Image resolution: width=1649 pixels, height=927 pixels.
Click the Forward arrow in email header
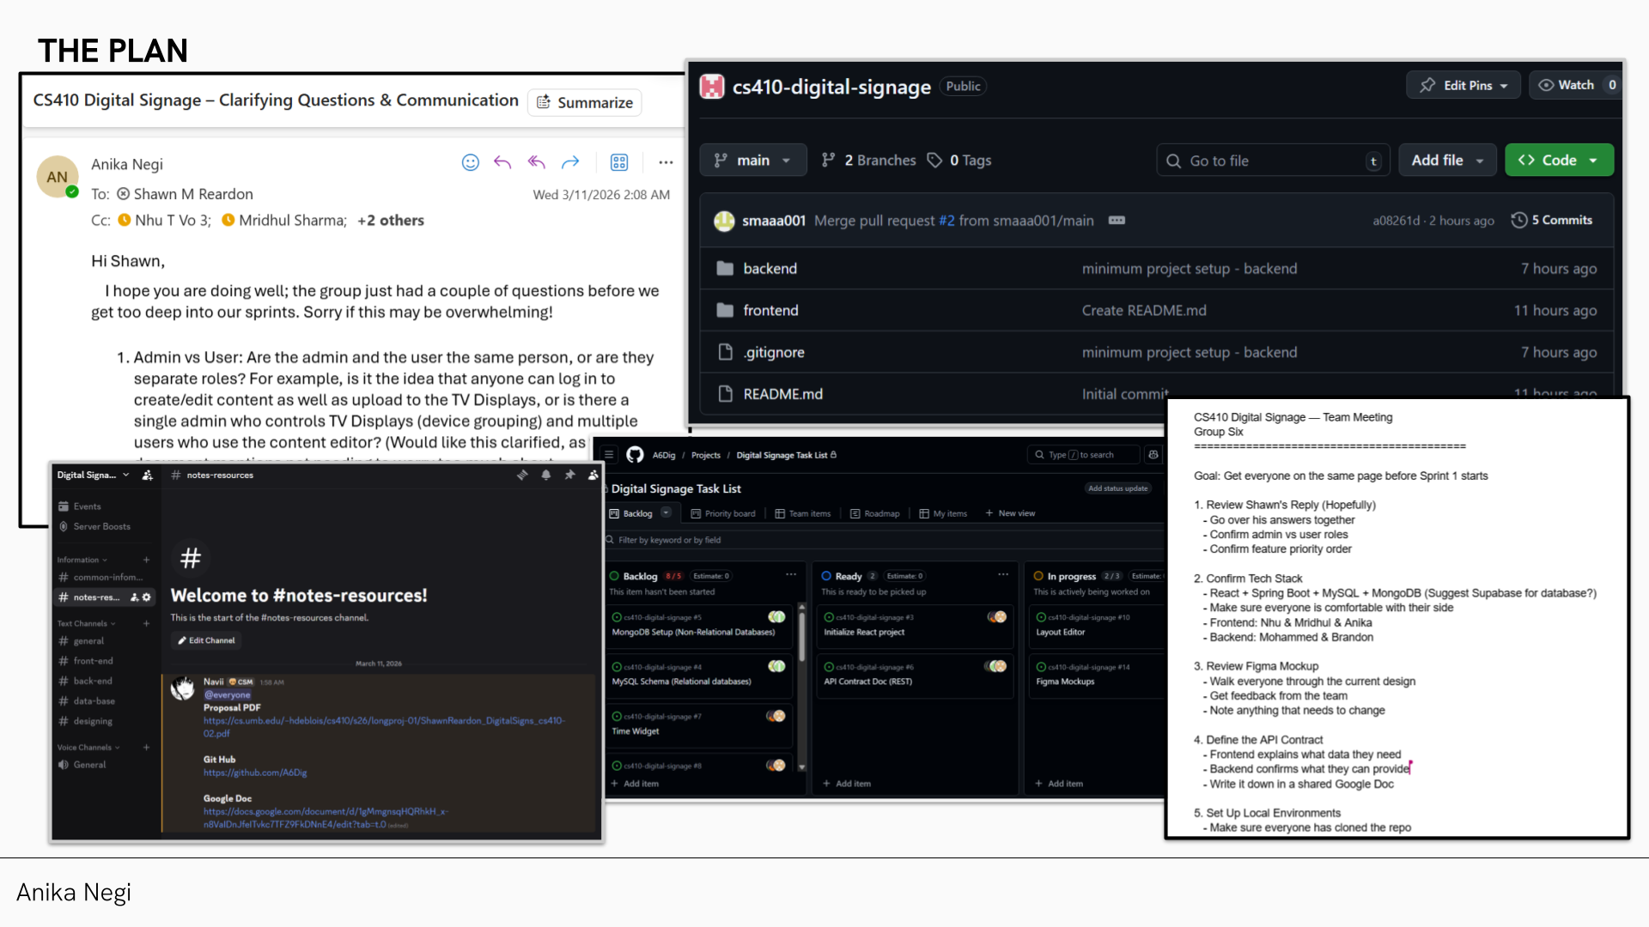click(x=570, y=162)
